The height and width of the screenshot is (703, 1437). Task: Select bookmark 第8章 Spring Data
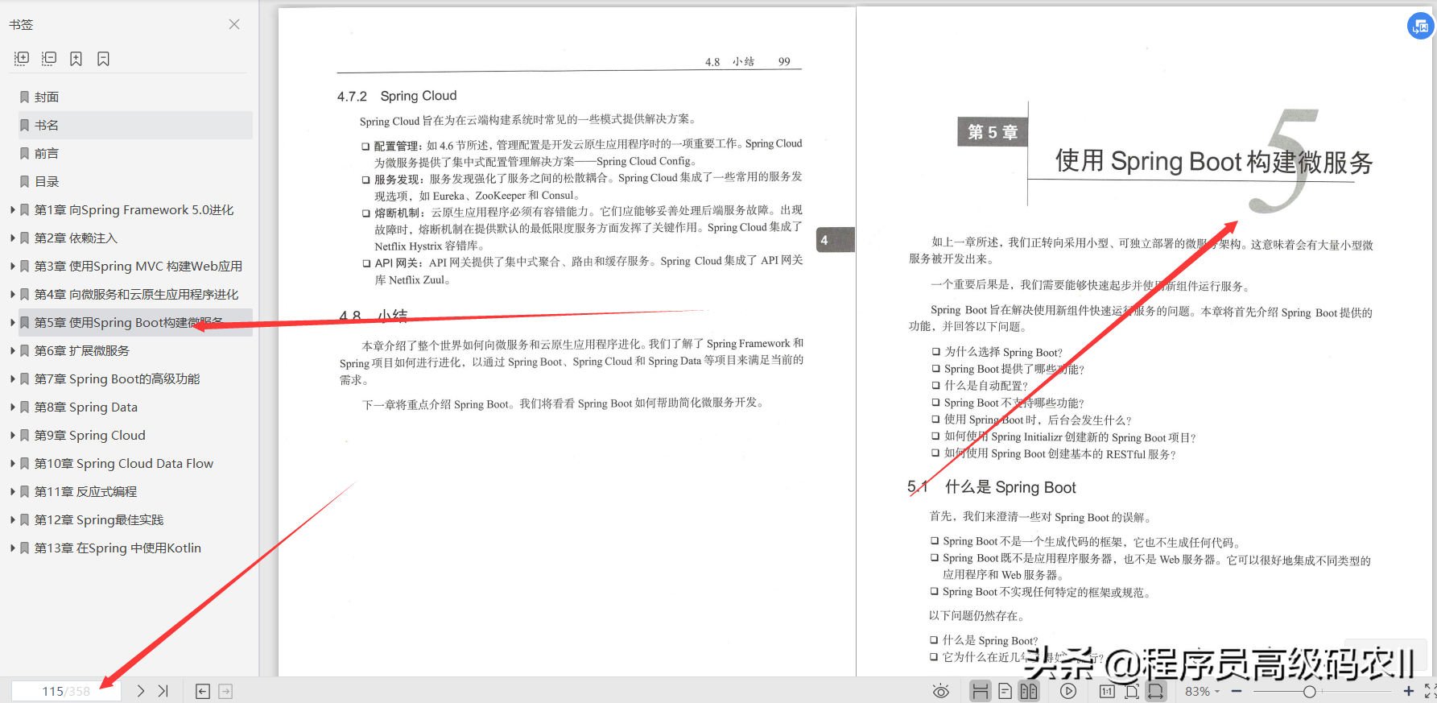point(85,407)
